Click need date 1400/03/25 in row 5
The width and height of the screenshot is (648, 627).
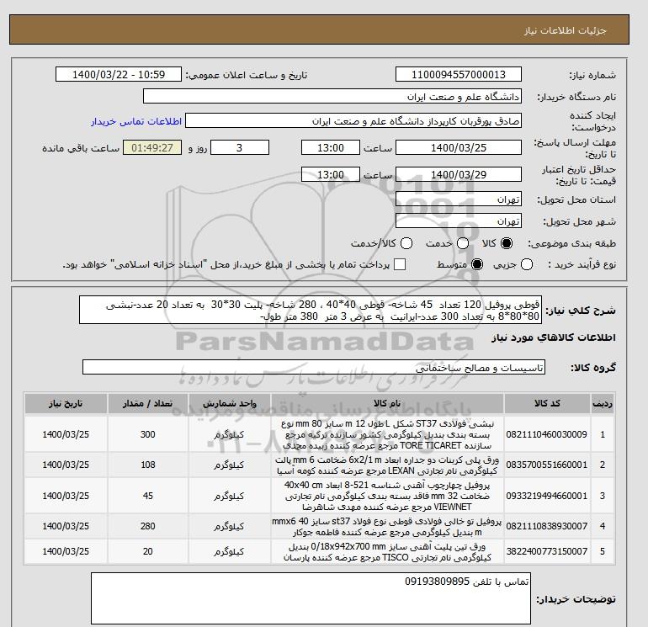[66, 551]
